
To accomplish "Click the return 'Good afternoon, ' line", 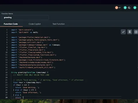I will [28, 92].
